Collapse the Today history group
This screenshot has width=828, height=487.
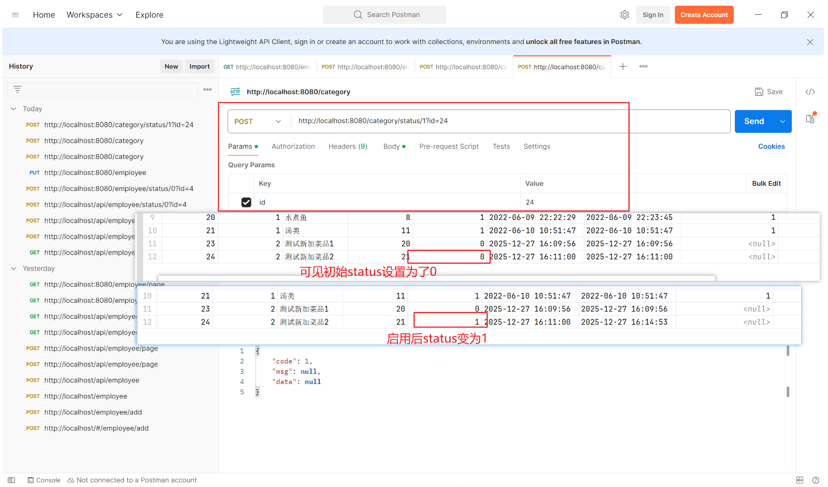(13, 109)
